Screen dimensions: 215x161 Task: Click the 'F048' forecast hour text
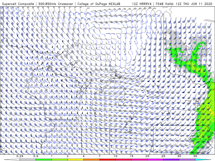click(x=160, y=4)
